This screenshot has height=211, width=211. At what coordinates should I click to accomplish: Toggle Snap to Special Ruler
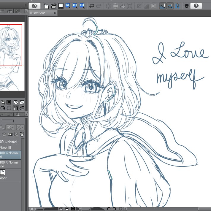click(x=170, y=6)
